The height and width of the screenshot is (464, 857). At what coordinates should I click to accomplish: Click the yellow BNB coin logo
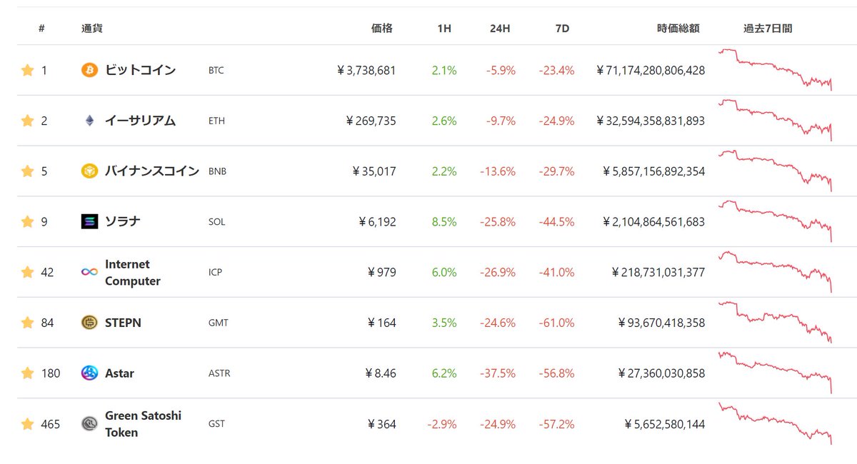89,171
